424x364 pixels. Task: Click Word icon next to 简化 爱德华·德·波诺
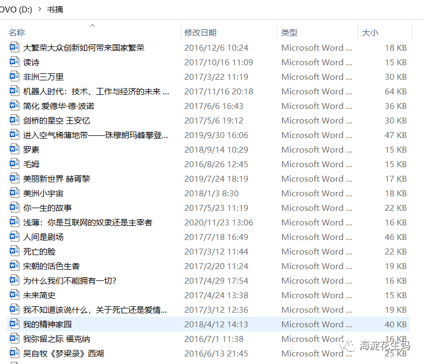(15, 106)
